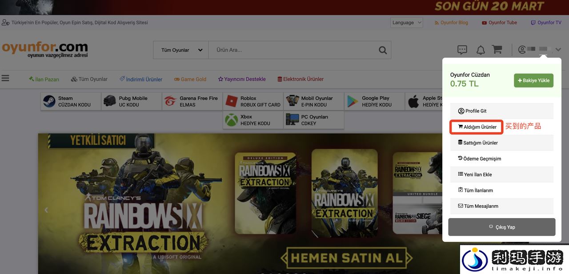Click the Pubg Mobile helmet icon

coord(109,101)
